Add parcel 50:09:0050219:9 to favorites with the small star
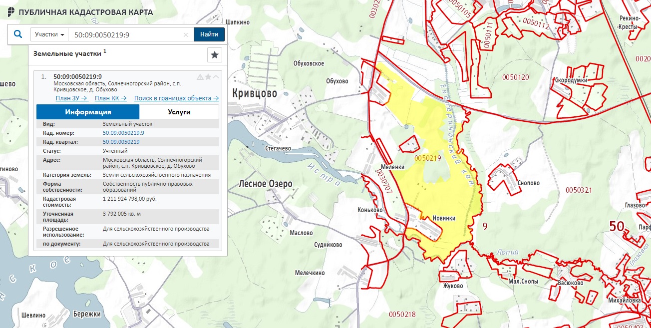Viewport: 651px width, 328px height. coord(208,77)
